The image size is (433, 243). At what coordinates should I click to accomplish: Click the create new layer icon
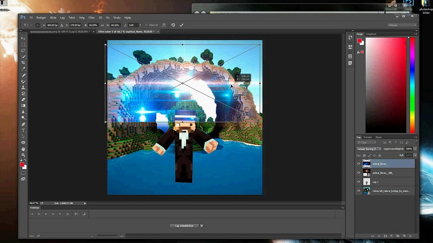pyautogui.click(x=404, y=236)
